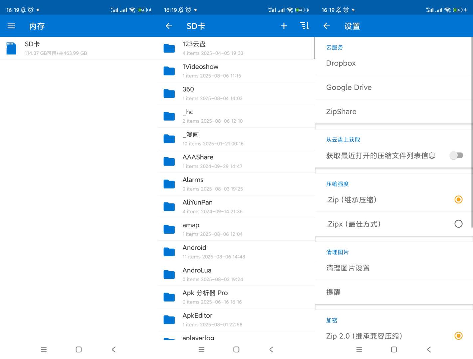Go back from the 设置 screen
This screenshot has height=359, width=473.
[327, 26]
